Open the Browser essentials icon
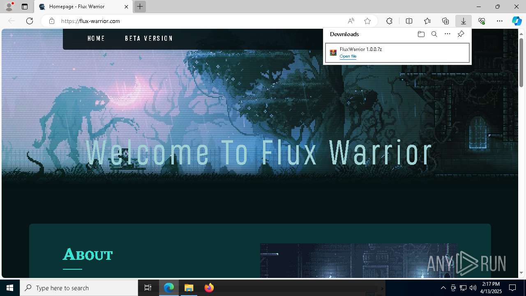526x296 pixels. point(482,21)
